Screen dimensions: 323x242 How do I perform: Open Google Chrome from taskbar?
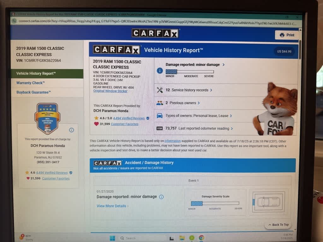(202, 238)
